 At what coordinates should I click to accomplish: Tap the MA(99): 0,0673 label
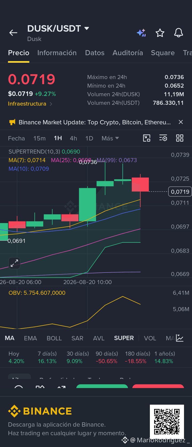[117, 160]
